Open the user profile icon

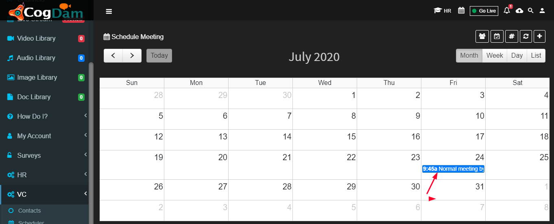[542, 11]
